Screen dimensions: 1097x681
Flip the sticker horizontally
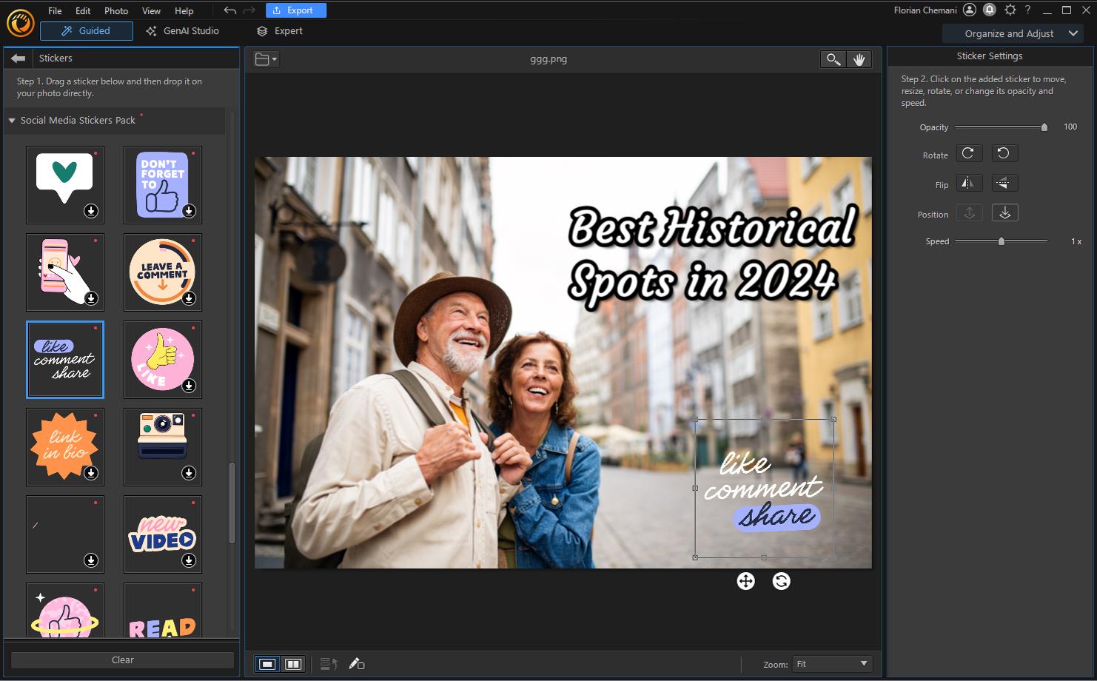tap(969, 183)
